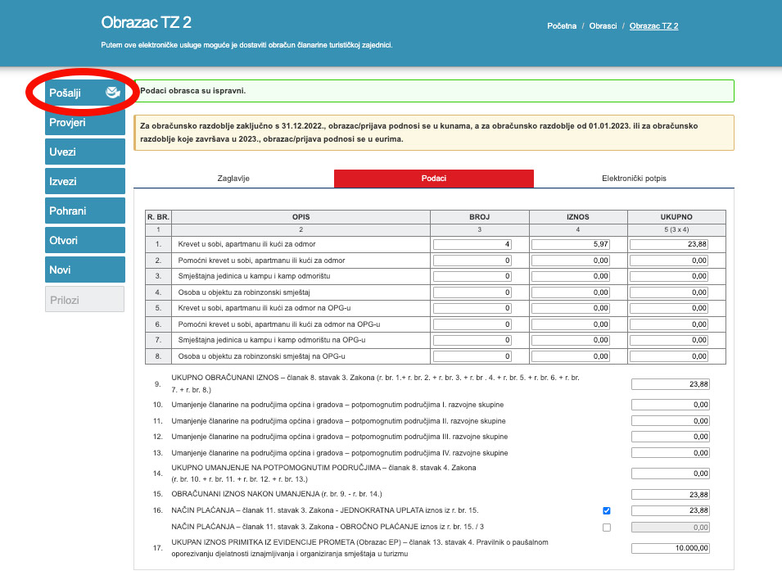Uncheck the JEDNOKRATNA UPLATA payment checkbox

(606, 510)
